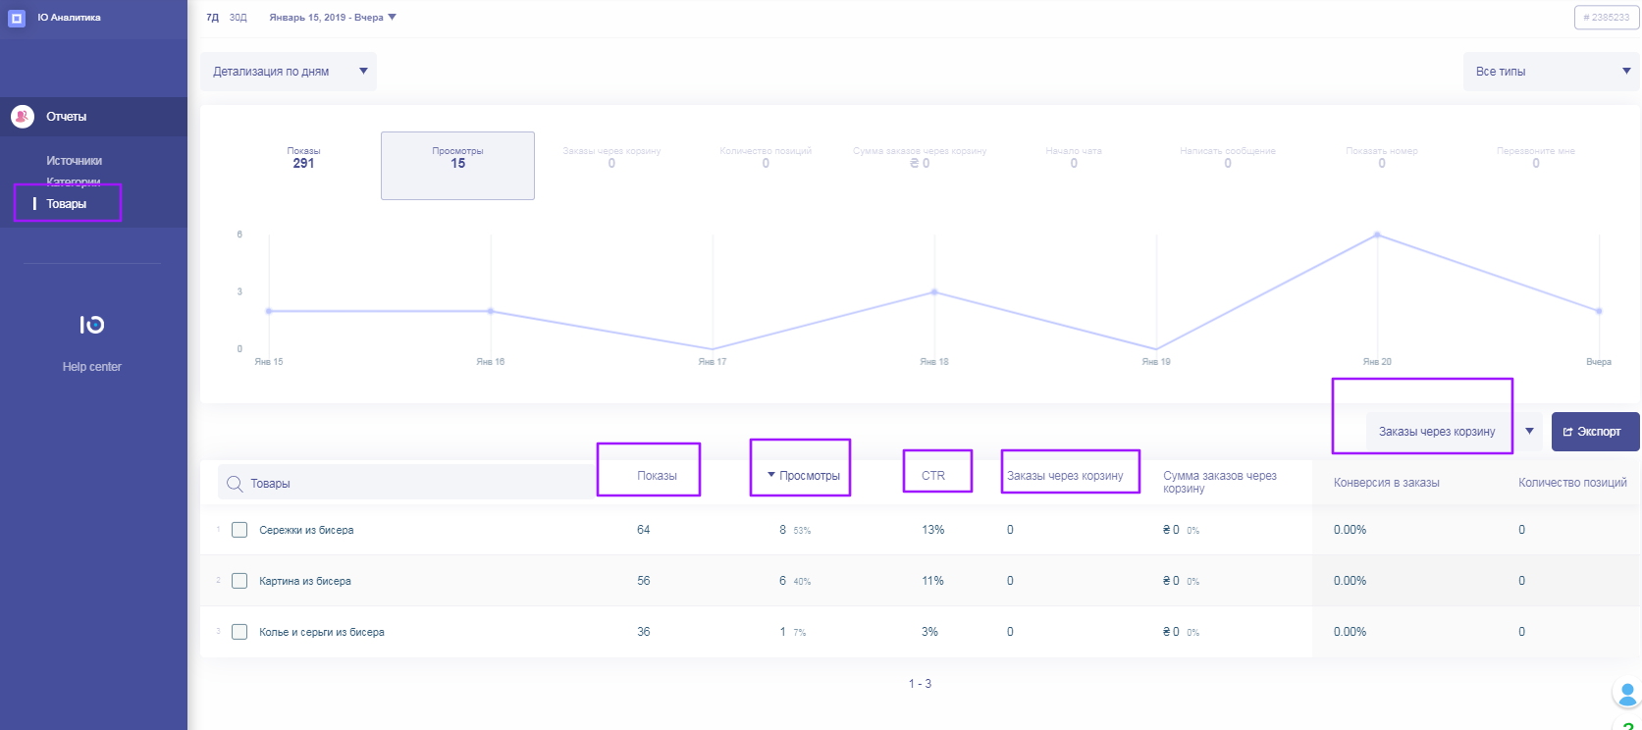Click the pink Отчеты reports icon

point(23,117)
